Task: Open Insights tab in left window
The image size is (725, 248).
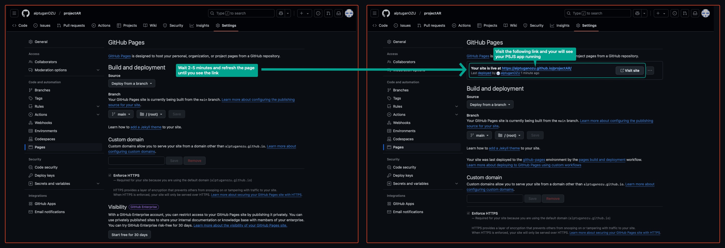Action: pyautogui.click(x=199, y=25)
